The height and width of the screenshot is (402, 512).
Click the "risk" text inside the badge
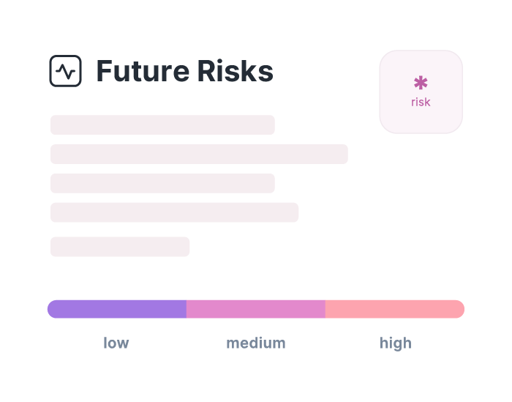(421, 102)
